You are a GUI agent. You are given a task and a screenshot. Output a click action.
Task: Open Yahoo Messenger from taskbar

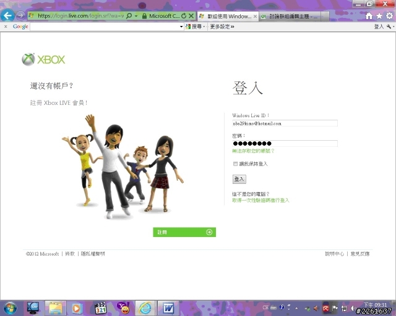pyautogui.click(x=123, y=308)
